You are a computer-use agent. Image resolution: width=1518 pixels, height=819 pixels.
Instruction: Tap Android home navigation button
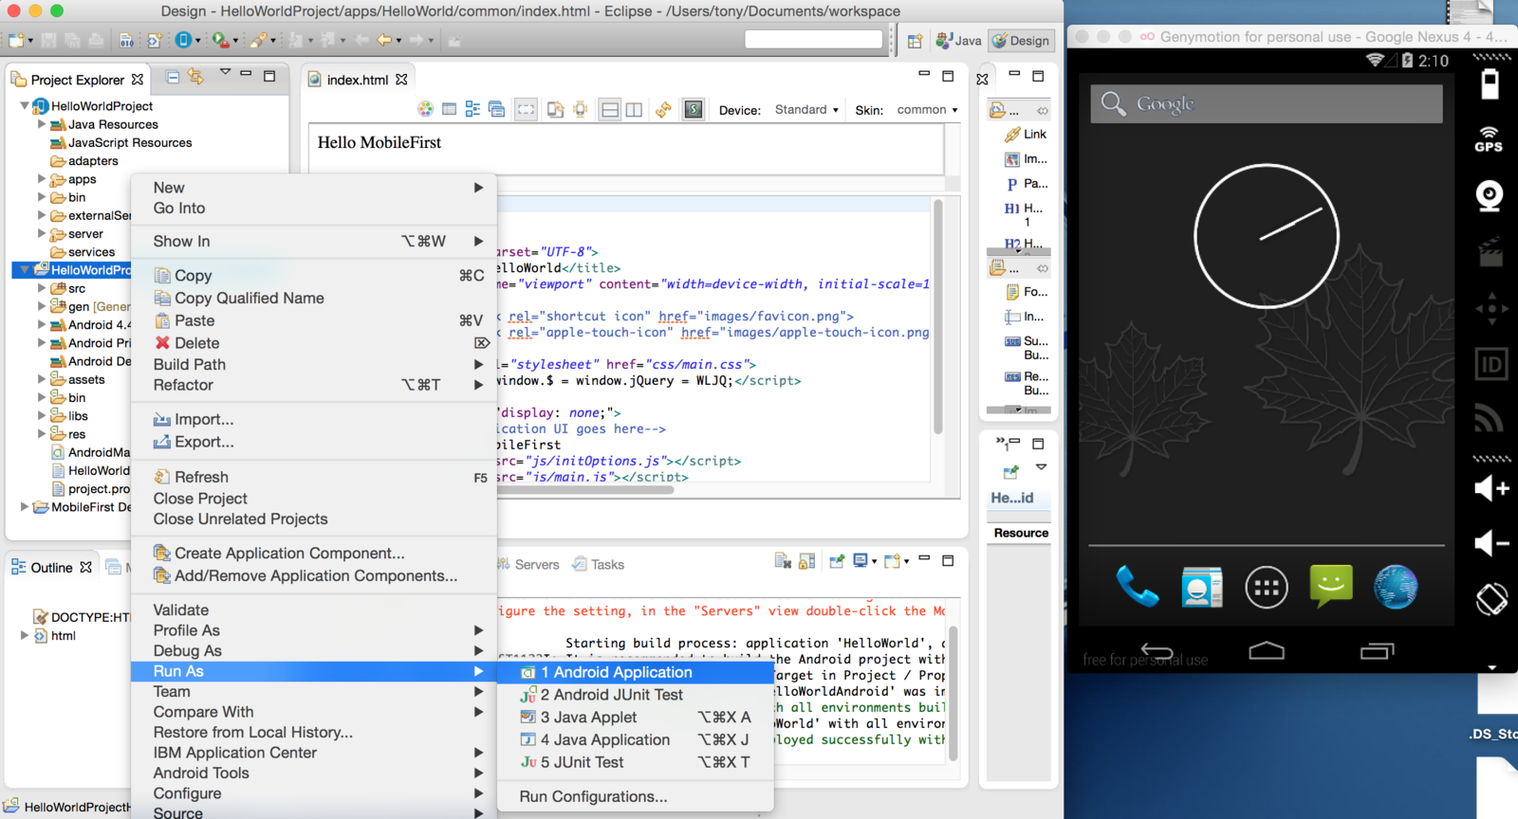1267,650
